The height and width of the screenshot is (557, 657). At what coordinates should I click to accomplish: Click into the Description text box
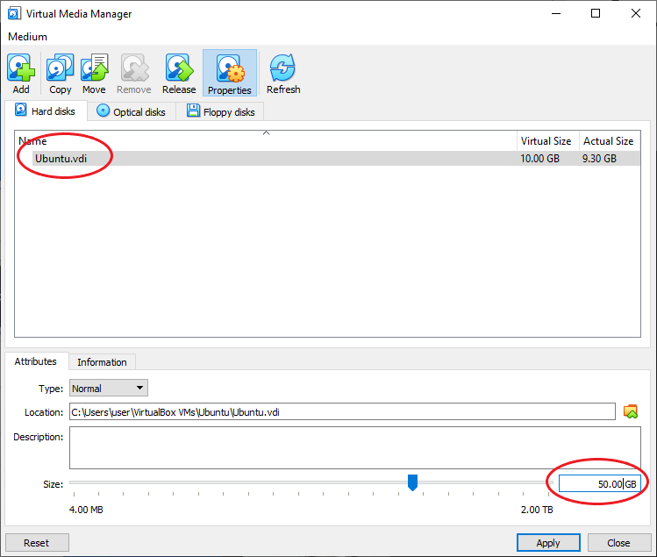pyautogui.click(x=355, y=447)
